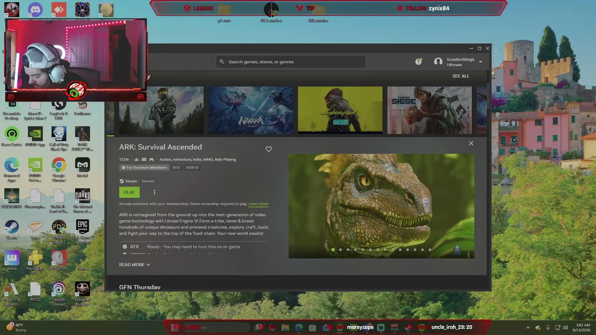The width and height of the screenshot is (596, 335).
Task: Open File Explorer from the taskbar
Action: click(285, 328)
